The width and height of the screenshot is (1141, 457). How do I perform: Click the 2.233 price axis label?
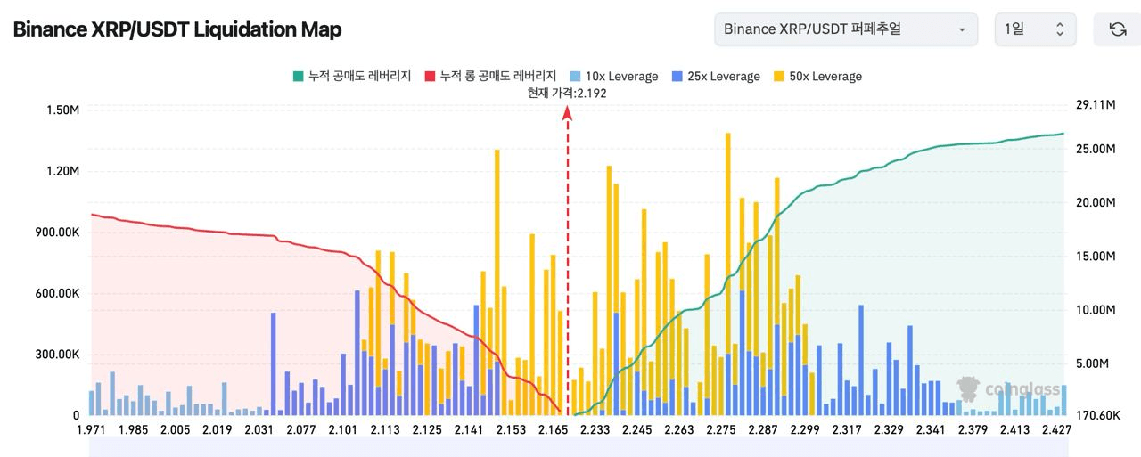(x=595, y=430)
